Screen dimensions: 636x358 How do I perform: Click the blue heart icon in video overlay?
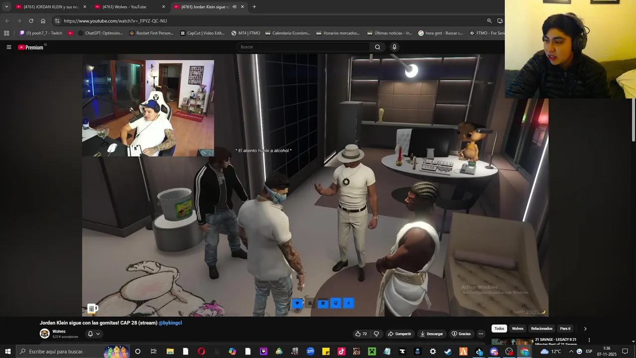pos(297,303)
